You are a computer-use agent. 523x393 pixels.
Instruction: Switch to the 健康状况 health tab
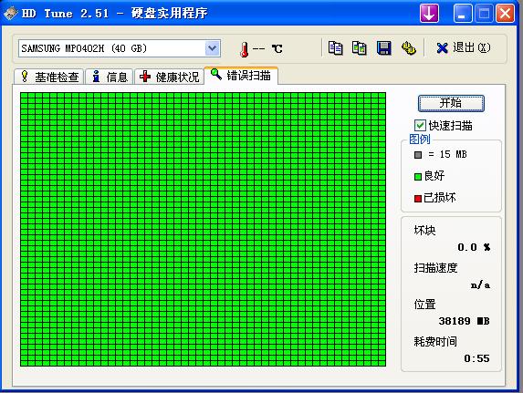(170, 77)
